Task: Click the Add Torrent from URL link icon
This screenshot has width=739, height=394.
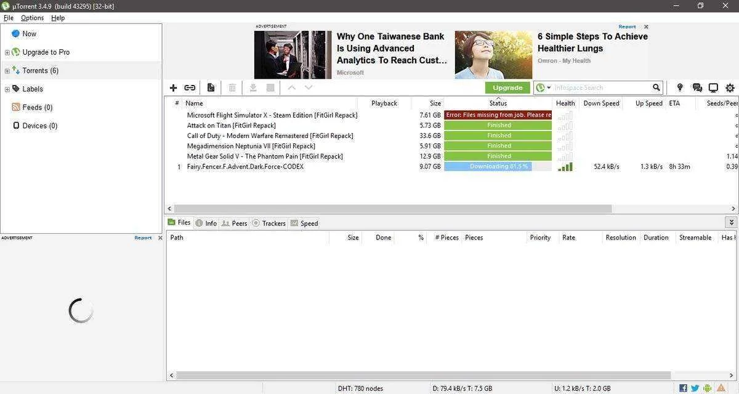Action: (190, 87)
